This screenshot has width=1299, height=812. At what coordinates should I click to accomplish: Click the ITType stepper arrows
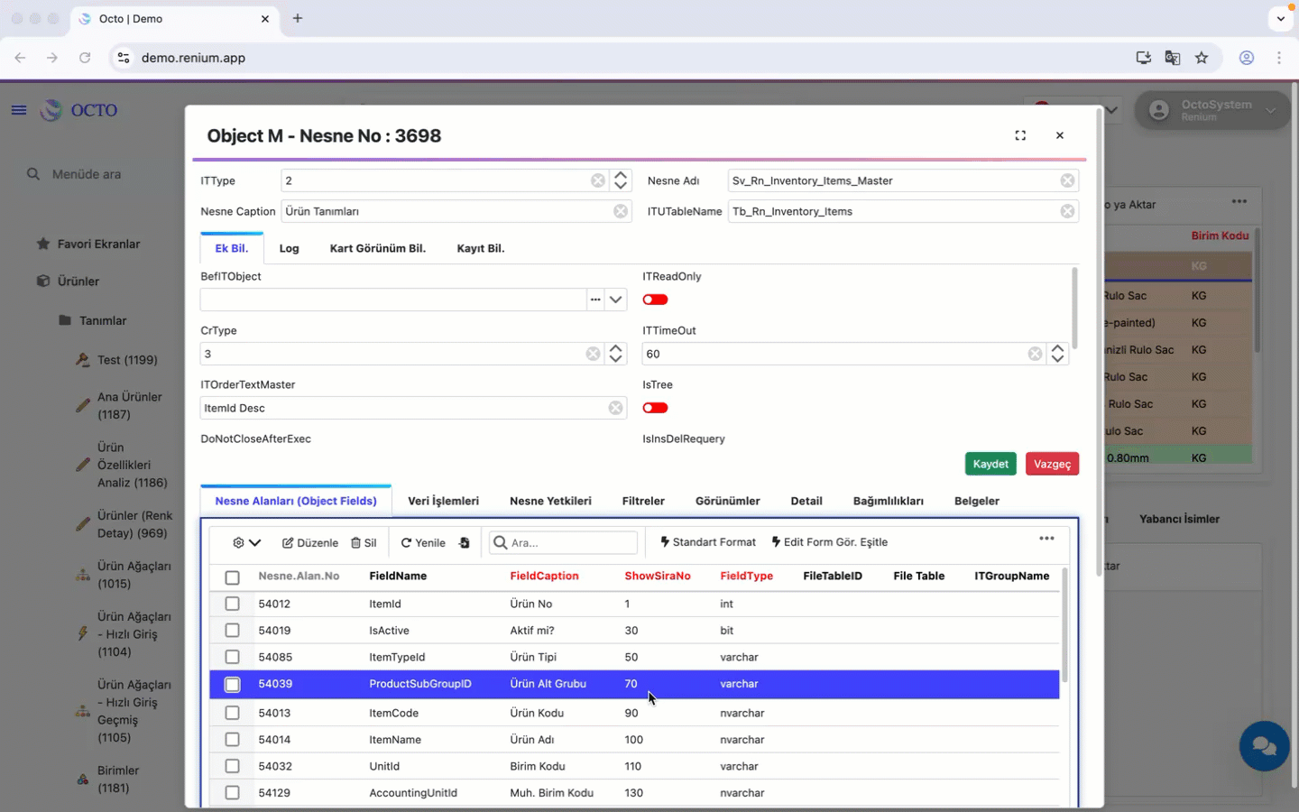621,180
